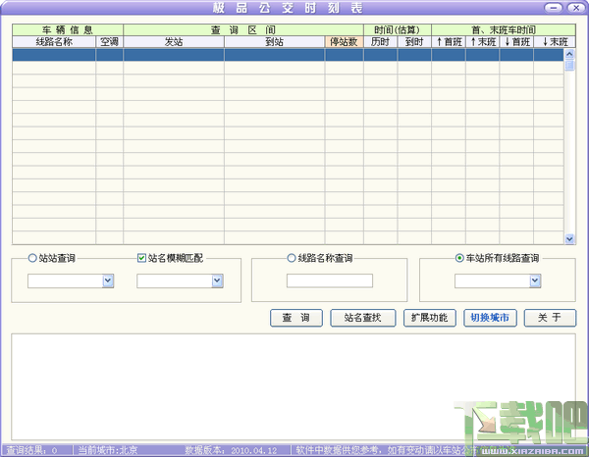Viewport: 589px width, 457px height.
Task: Click the 线路名称 column header
Action: (54, 41)
